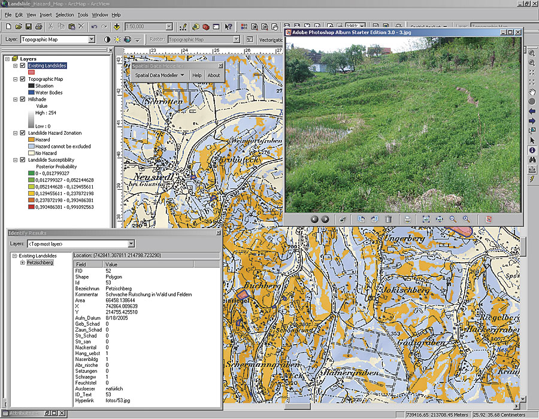The width and height of the screenshot is (539, 419).
Task: Delete photo using trash icon in viewer
Action: [389, 220]
